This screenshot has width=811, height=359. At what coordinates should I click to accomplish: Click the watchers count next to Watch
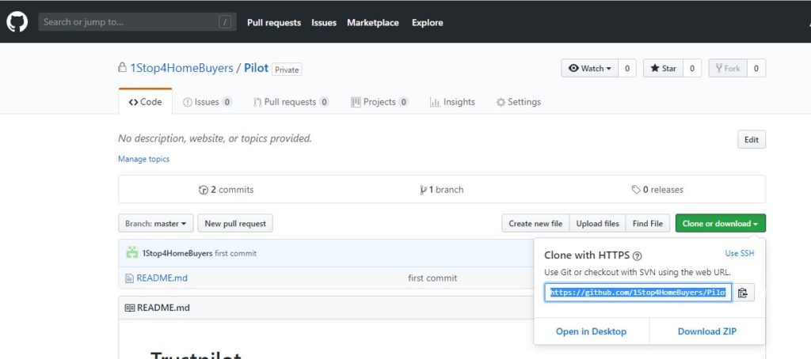tap(627, 68)
